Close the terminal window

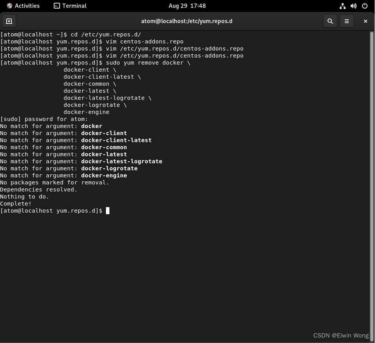(365, 21)
